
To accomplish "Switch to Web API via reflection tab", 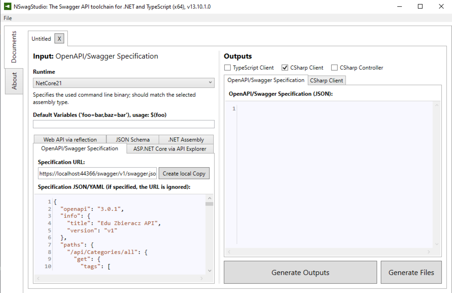I will (x=70, y=140).
